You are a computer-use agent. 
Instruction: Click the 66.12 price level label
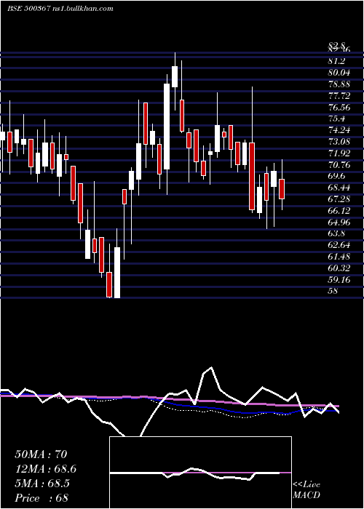(339, 211)
